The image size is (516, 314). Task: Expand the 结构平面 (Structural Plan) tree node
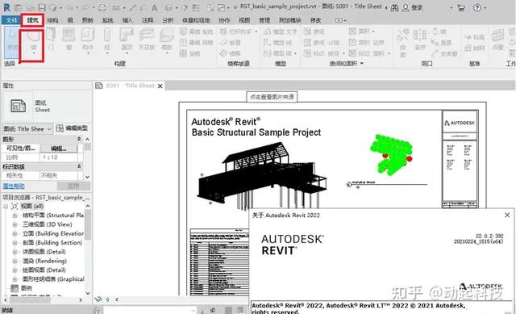pyautogui.click(x=15, y=216)
